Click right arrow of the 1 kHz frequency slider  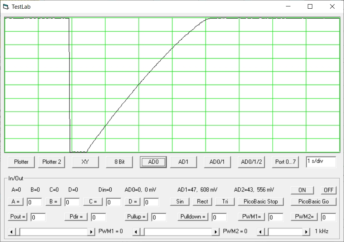307,231
